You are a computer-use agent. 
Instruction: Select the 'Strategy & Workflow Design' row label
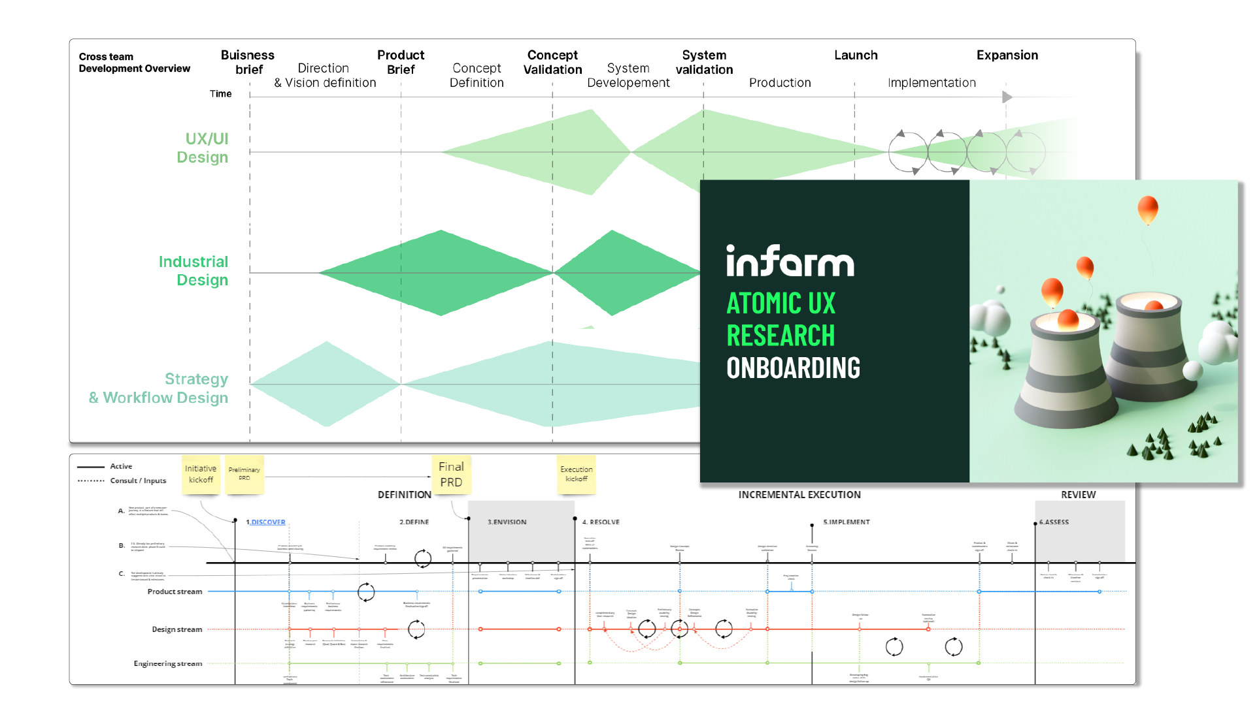coord(159,388)
